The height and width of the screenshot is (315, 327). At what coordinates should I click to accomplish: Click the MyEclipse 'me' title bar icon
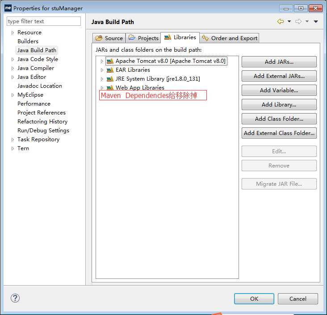tap(8, 8)
